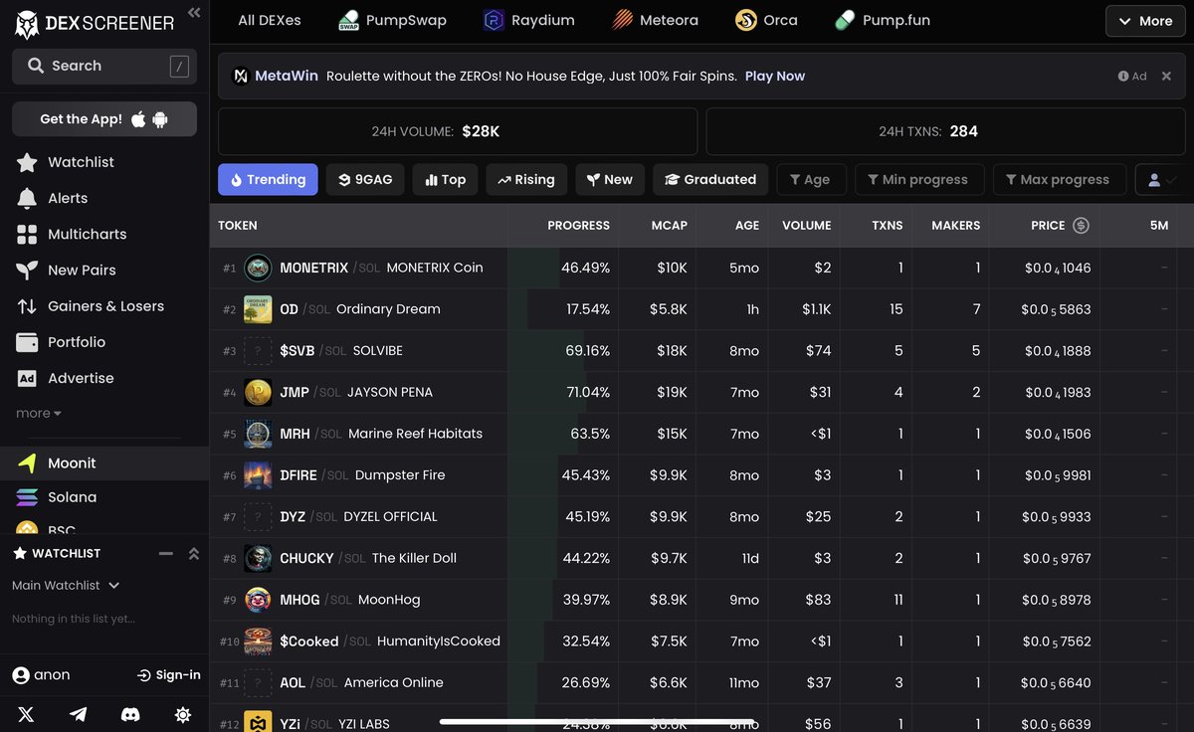Screen dimensions: 1194x732
Task: Select All DEXes tab
Action: point(270,20)
